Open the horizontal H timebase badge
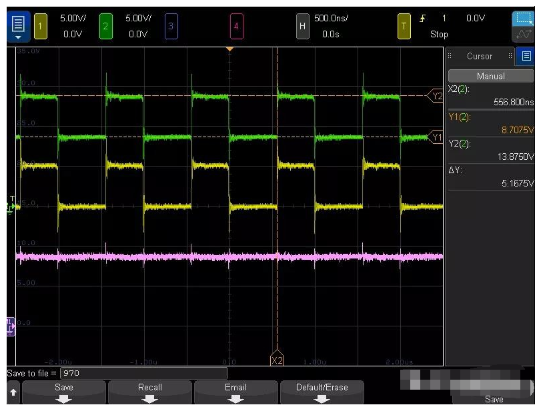 pos(302,26)
